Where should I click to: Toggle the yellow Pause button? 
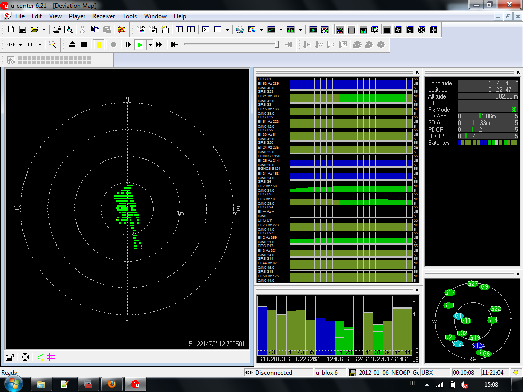coord(99,45)
